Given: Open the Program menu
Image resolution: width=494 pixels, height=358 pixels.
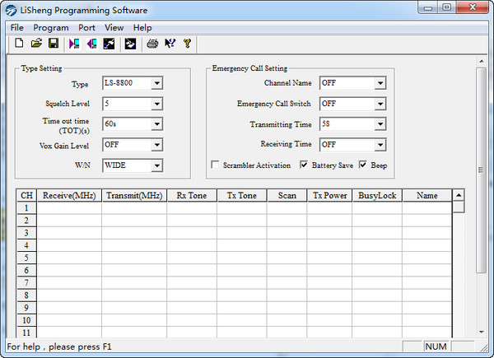Looking at the screenshot, I should point(51,27).
